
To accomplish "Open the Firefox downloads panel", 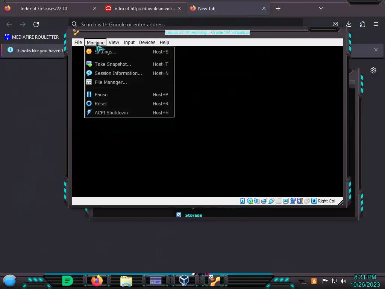I will point(349,24).
